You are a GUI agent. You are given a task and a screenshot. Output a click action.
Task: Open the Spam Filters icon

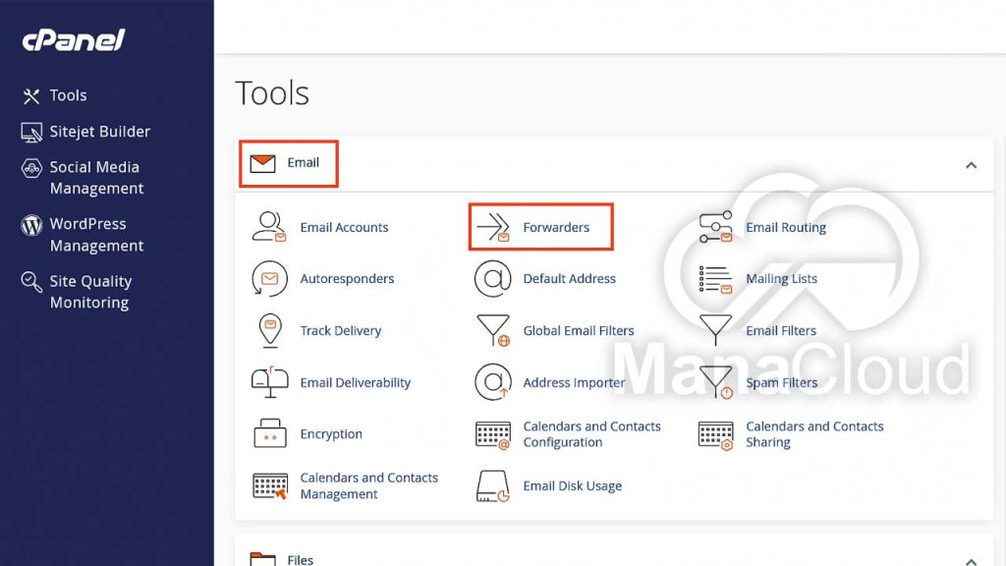point(714,382)
